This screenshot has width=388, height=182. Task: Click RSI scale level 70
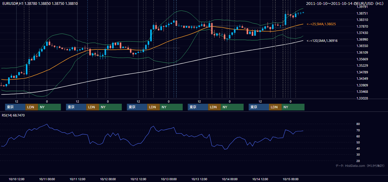[358, 130]
